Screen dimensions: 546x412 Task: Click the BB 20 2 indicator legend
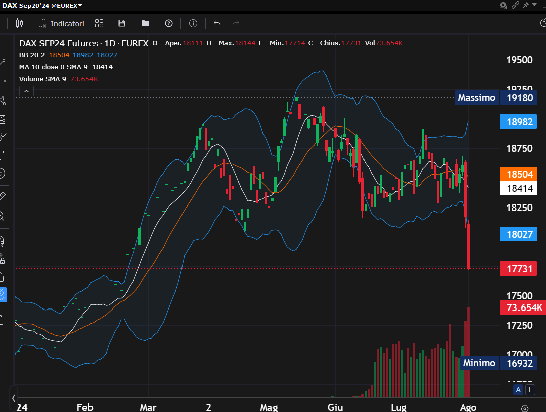click(32, 55)
